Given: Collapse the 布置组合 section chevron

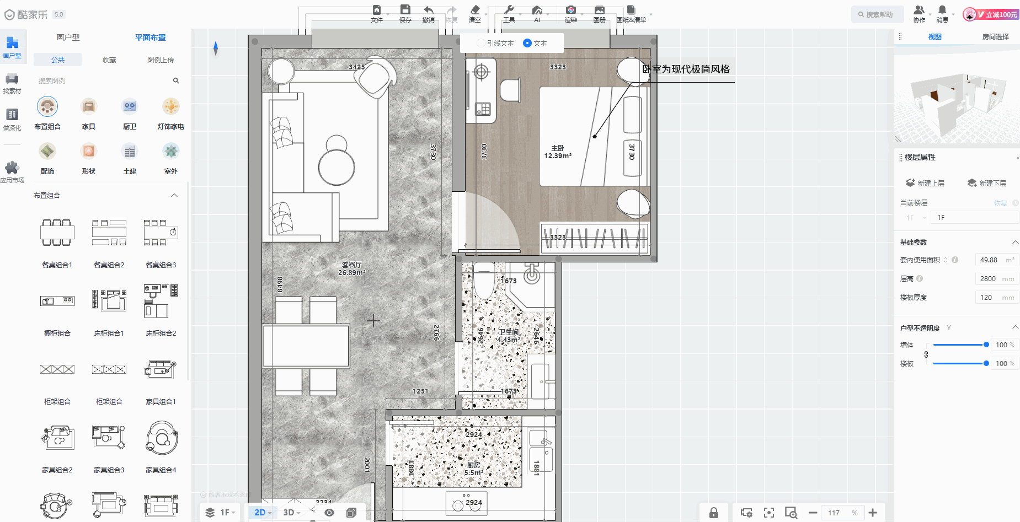Looking at the screenshot, I should (x=174, y=195).
